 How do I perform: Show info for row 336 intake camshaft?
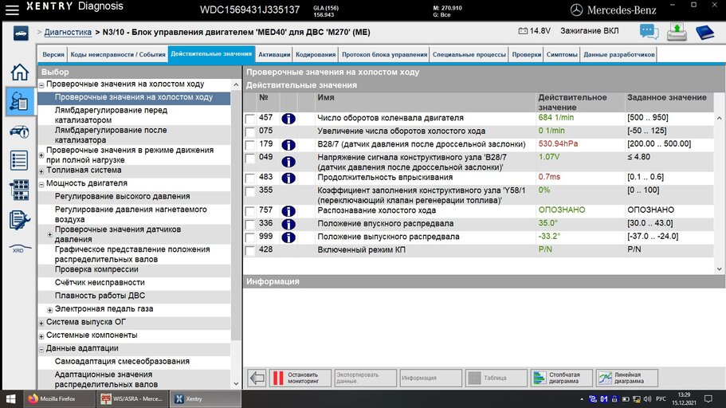pyautogui.click(x=288, y=224)
